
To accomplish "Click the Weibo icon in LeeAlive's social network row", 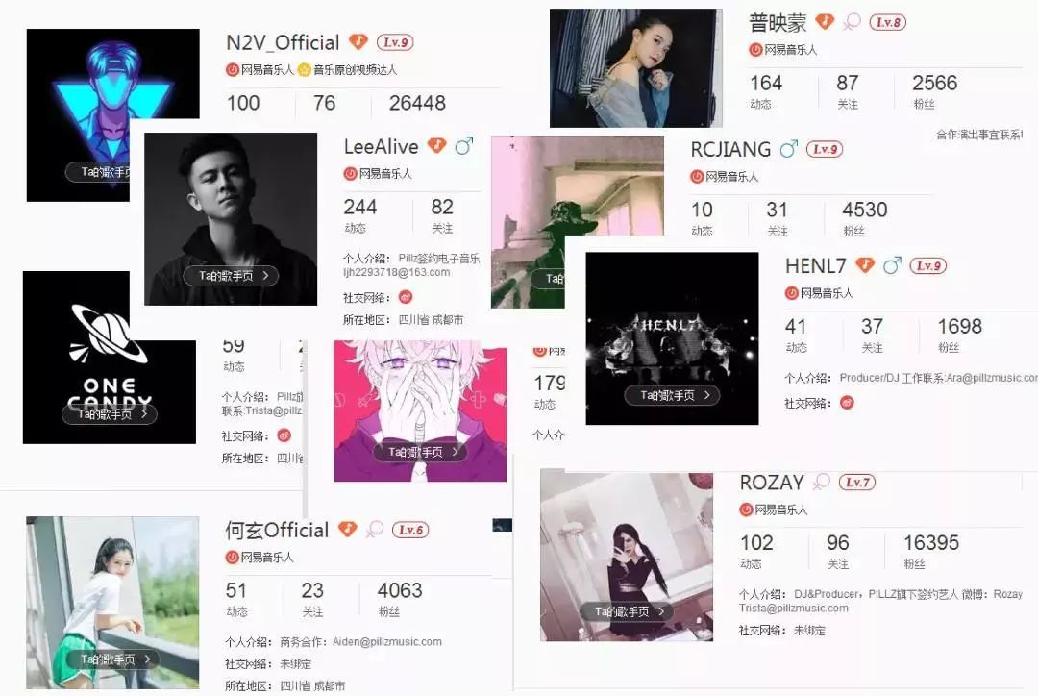I will [x=406, y=297].
